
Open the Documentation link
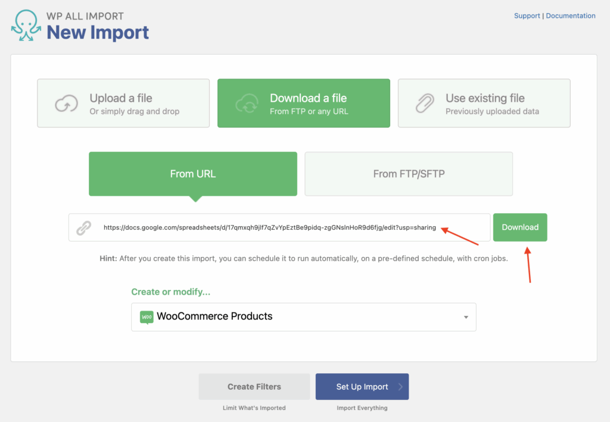point(570,15)
